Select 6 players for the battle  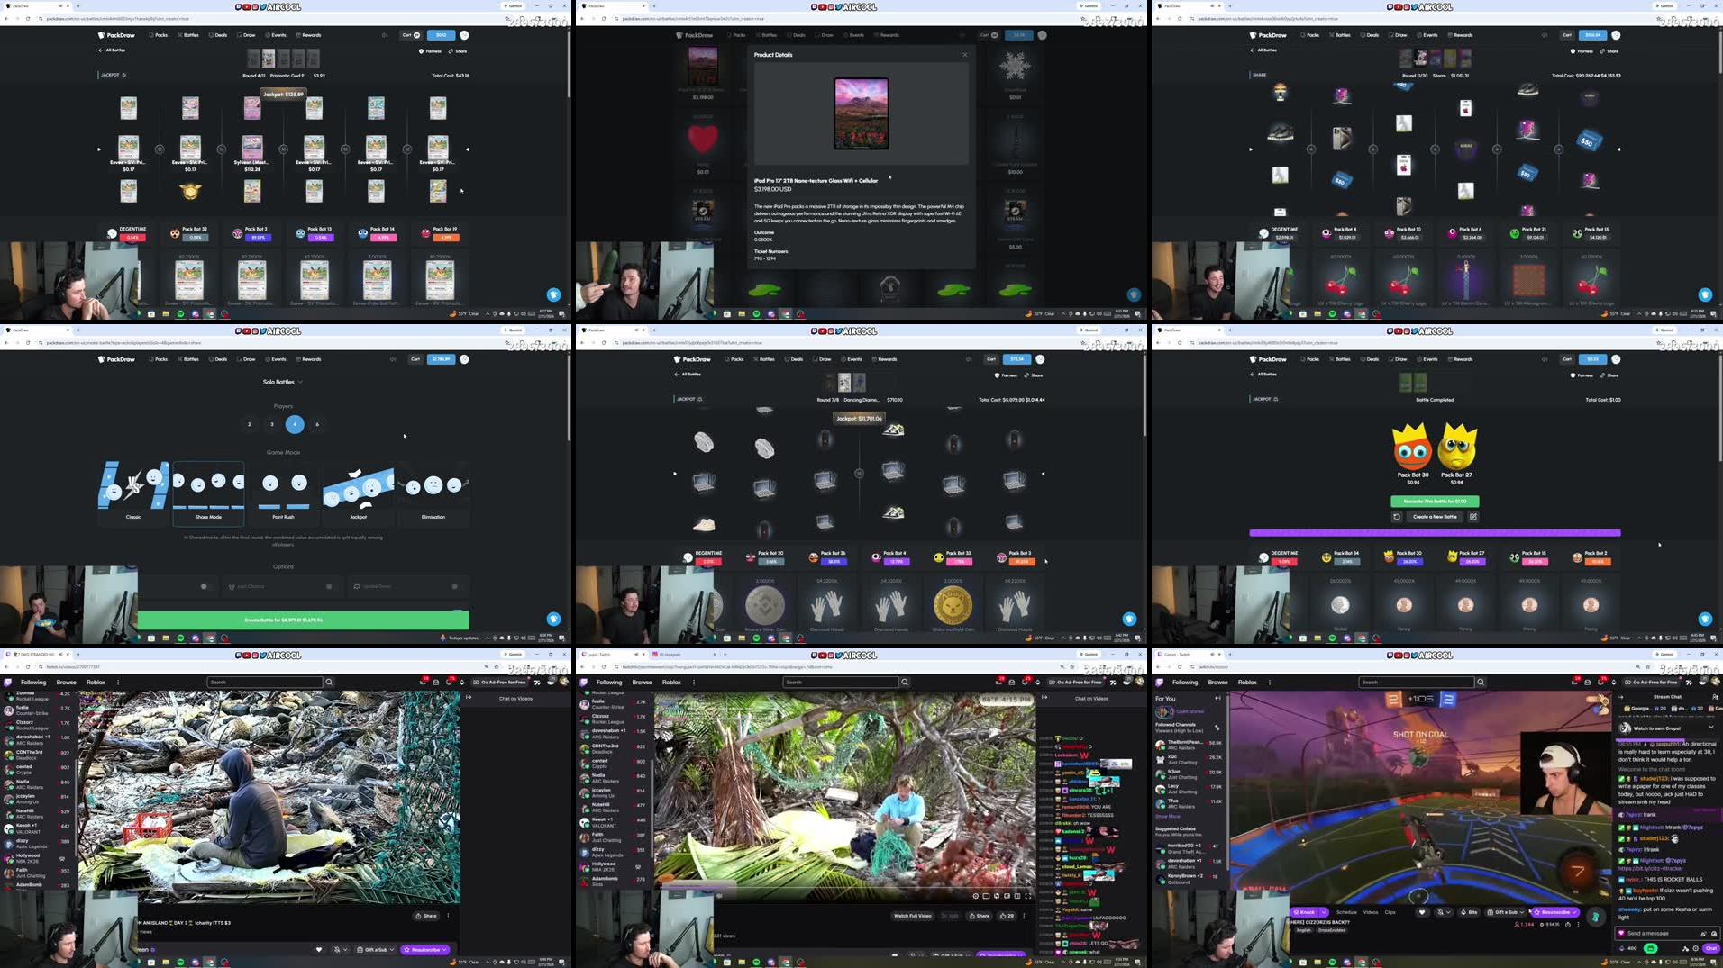pos(317,424)
